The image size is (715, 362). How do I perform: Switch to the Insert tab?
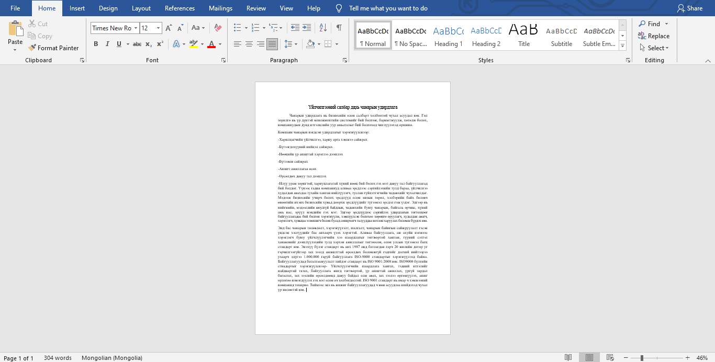click(x=77, y=8)
